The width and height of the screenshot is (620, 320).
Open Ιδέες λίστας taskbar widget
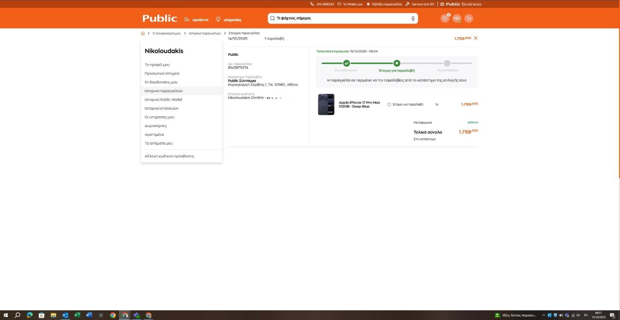point(516,315)
